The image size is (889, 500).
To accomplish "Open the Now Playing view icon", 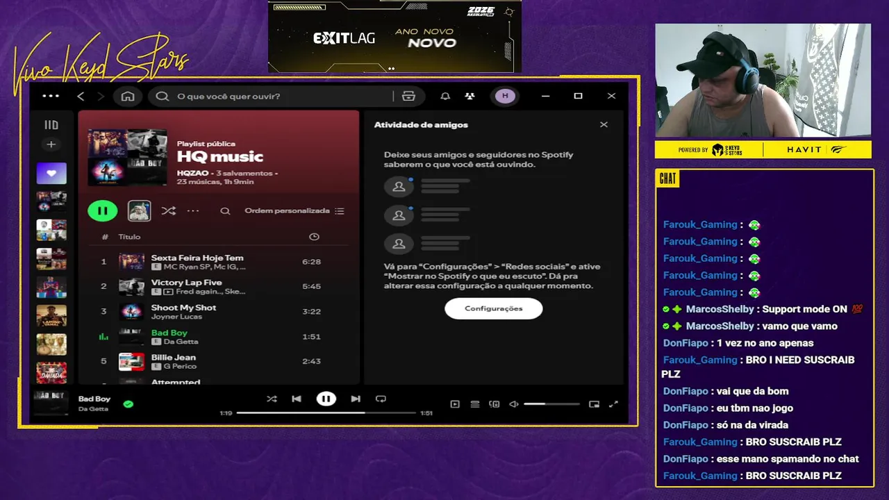I will [455, 404].
